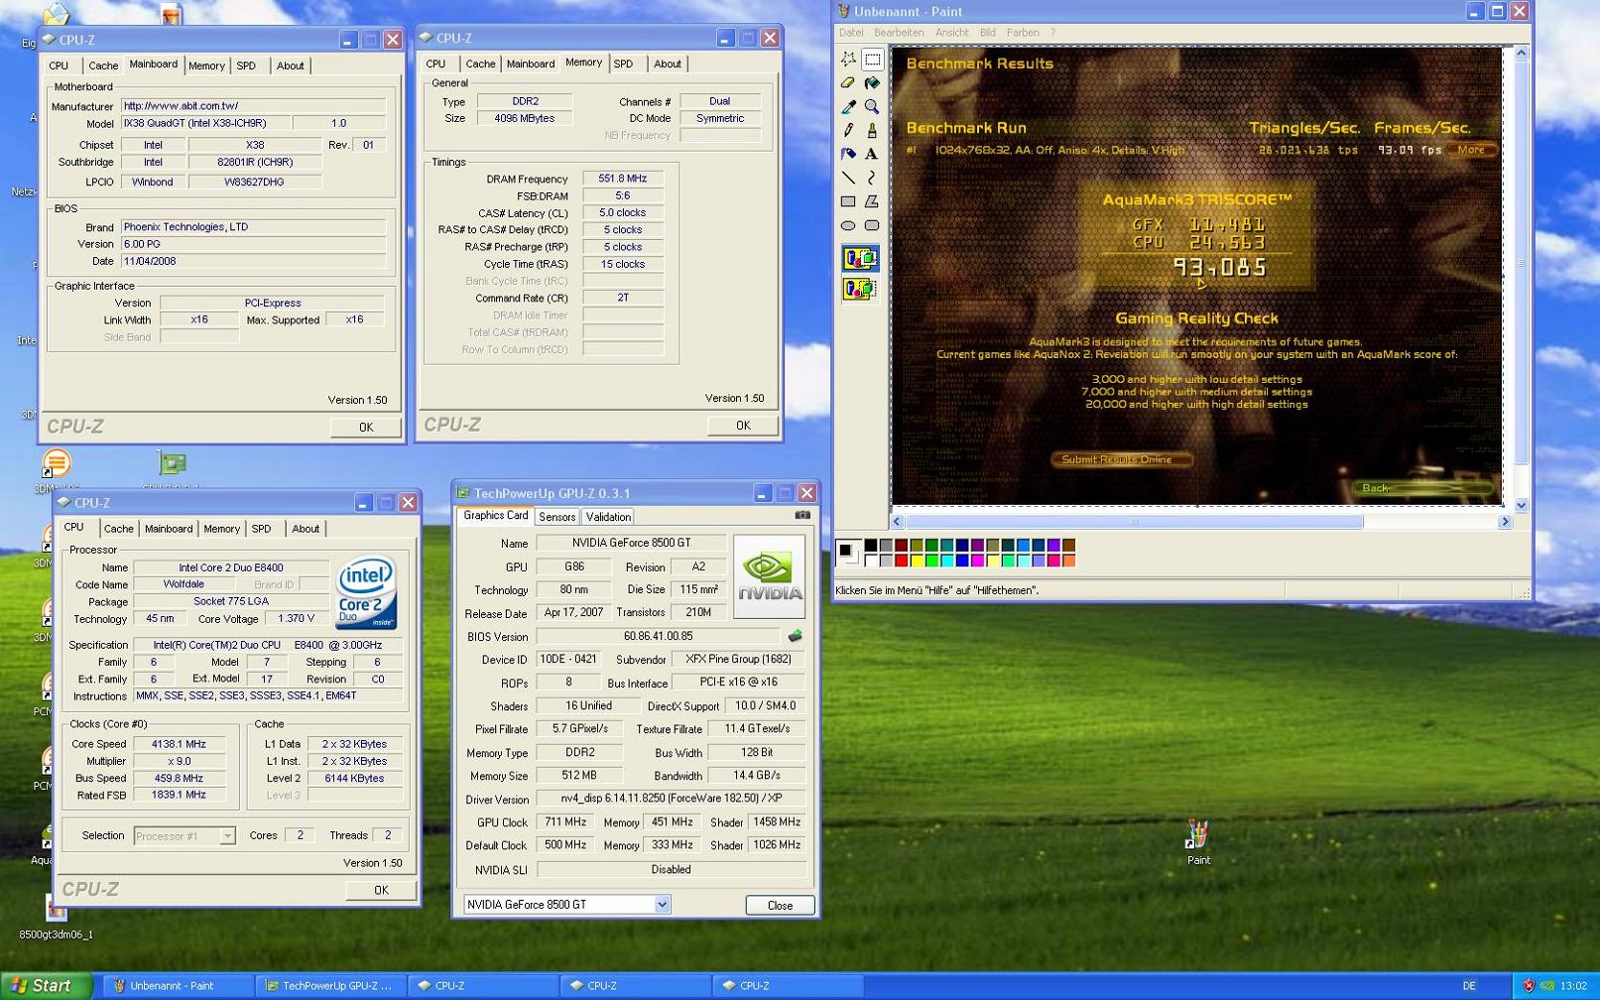
Task: Choose the Fill With Color bucket tool
Action: [872, 83]
